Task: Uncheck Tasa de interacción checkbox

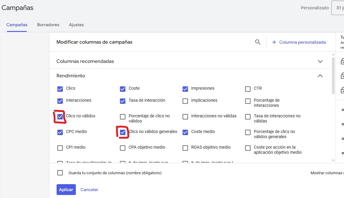Action: click(122, 101)
